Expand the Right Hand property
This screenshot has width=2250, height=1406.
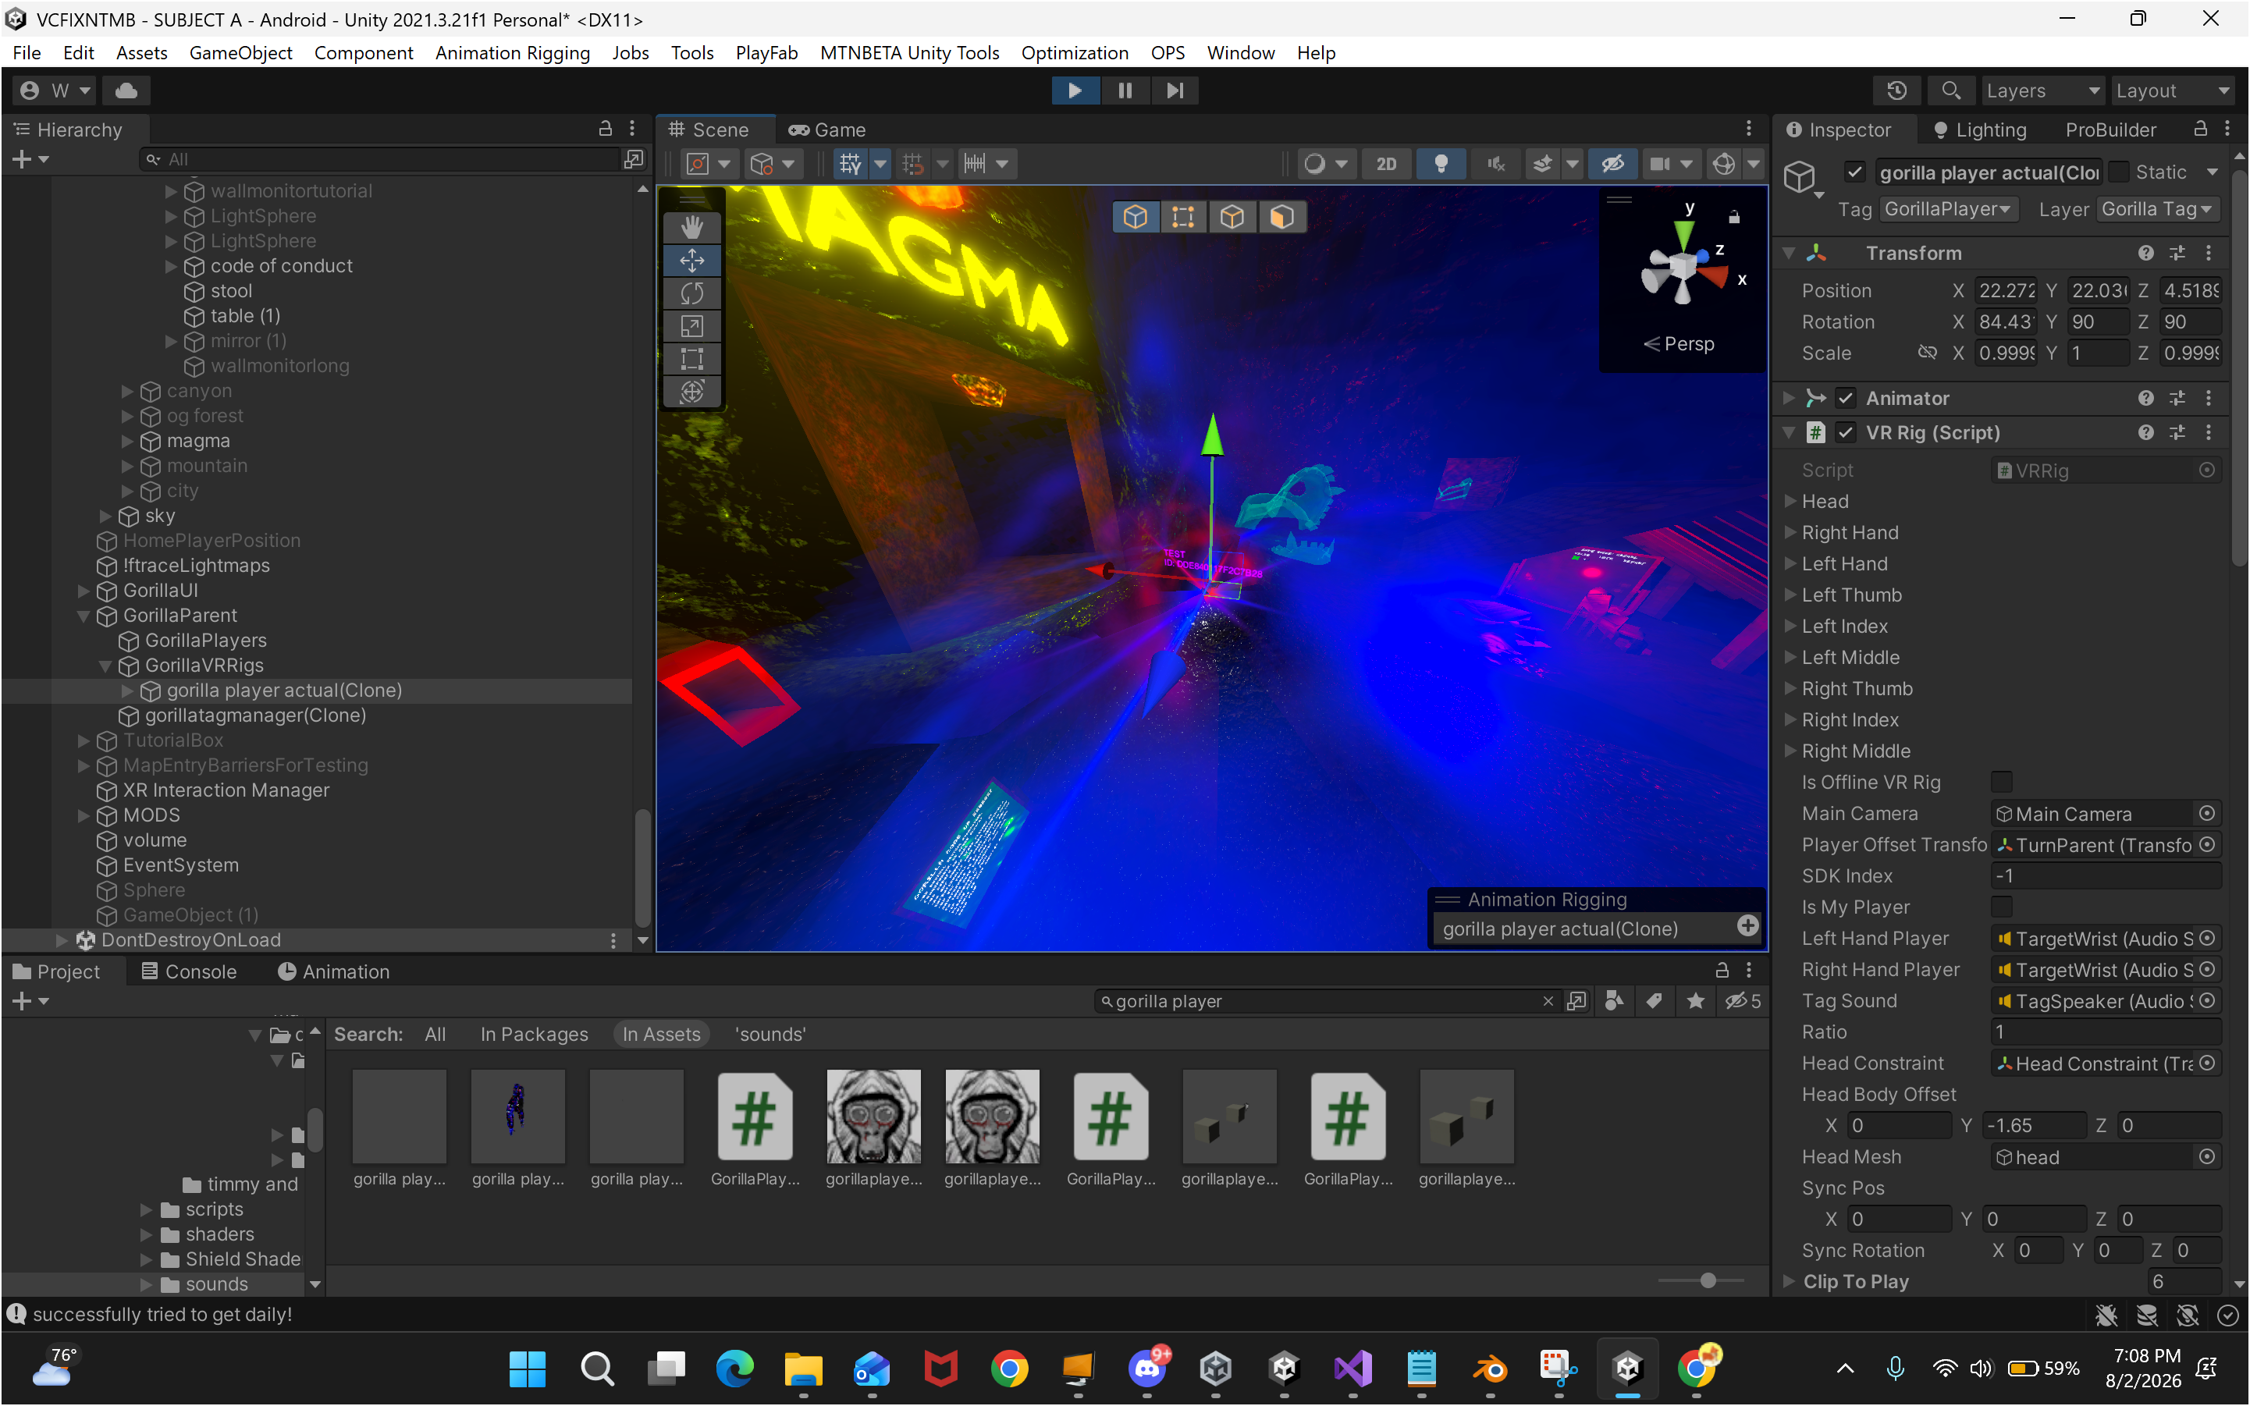[x=1789, y=532]
